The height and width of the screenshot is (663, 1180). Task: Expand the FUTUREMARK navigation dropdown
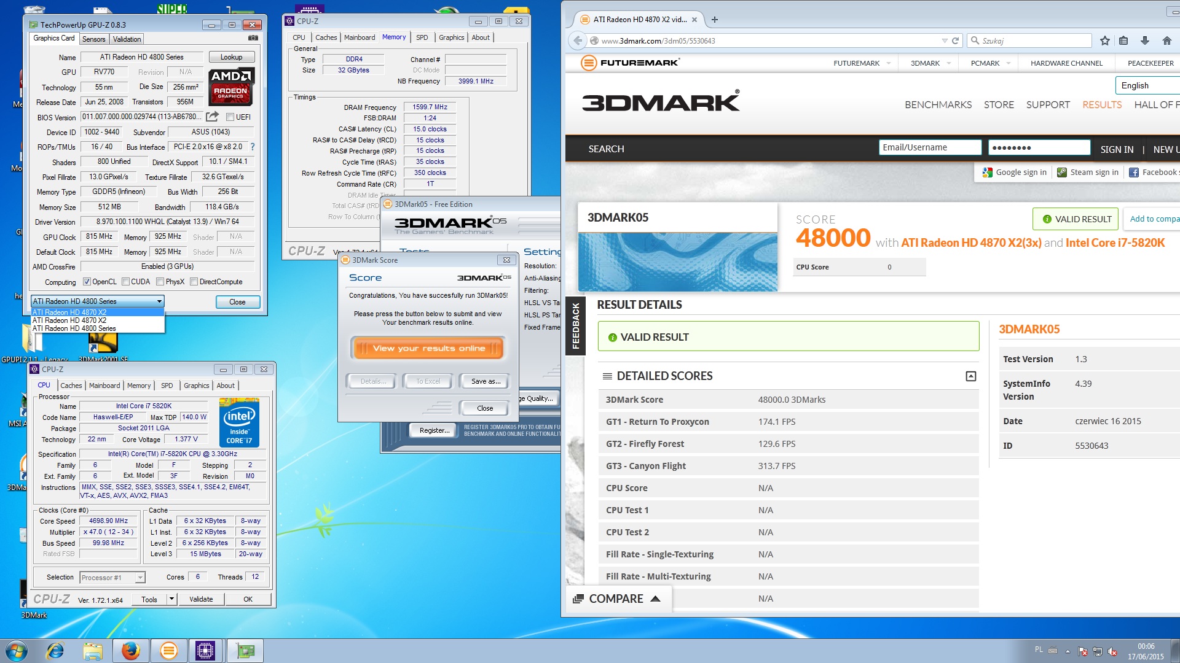click(x=889, y=63)
